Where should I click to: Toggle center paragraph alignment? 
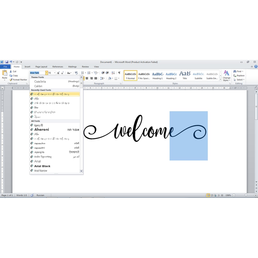pos(87,78)
